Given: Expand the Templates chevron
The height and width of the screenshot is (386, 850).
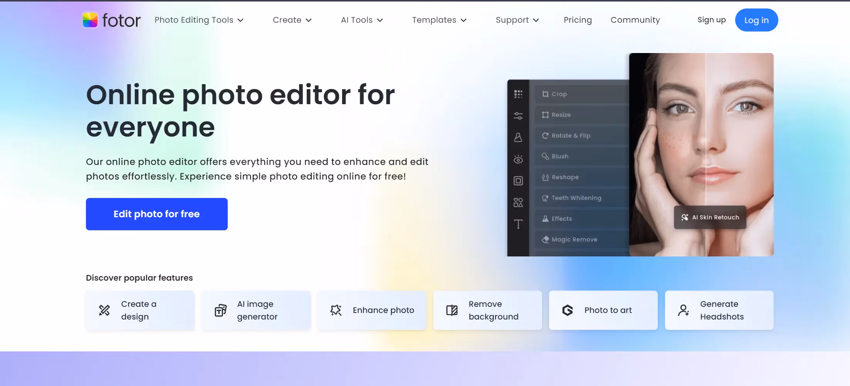Looking at the screenshot, I should point(464,20).
